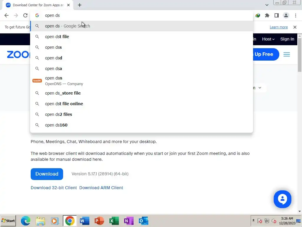Open a new tab with plus button

pyautogui.click(x=80, y=5)
